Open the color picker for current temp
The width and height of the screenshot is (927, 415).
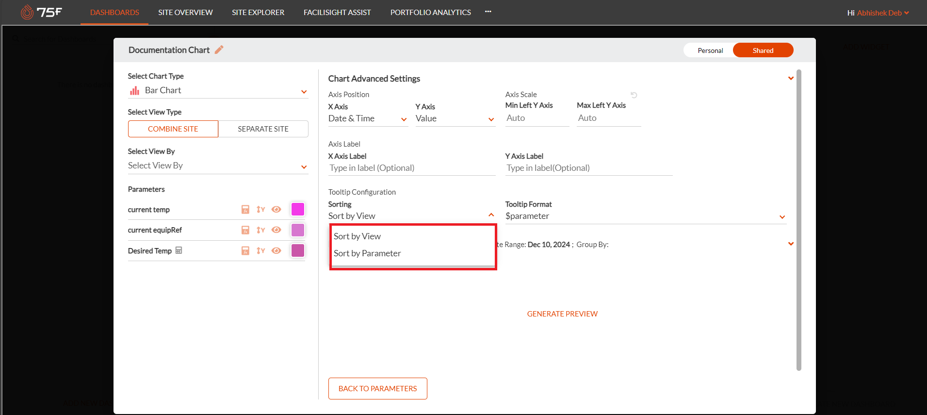(298, 209)
